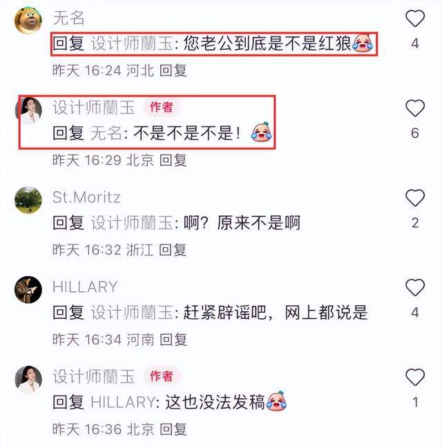Reply to HILLARY's 16:34 河南 comment
The image size is (442, 448).
(173, 340)
